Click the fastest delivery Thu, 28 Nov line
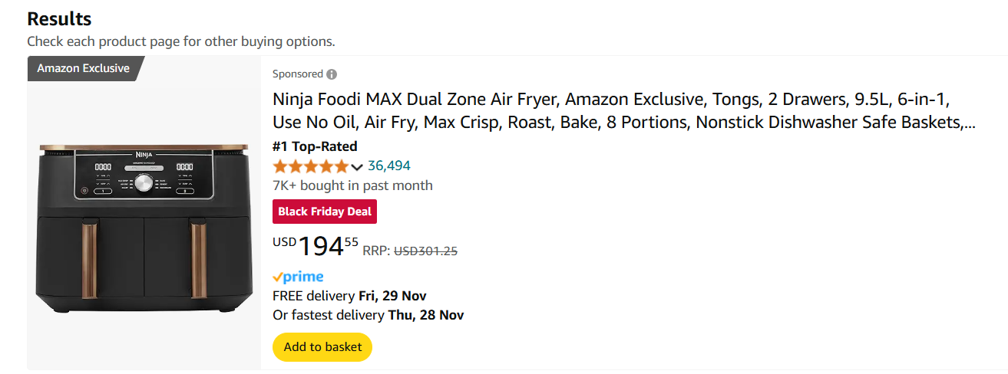Viewport: 1008px width, 374px height. point(368,315)
